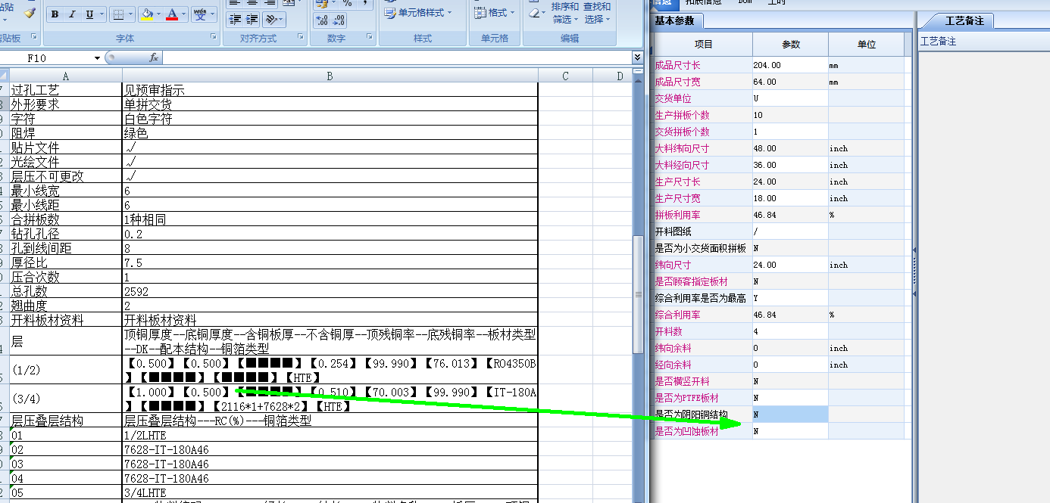1050x503 pixels.
Task: Open 扩展信息 tab
Action: tap(703, 3)
